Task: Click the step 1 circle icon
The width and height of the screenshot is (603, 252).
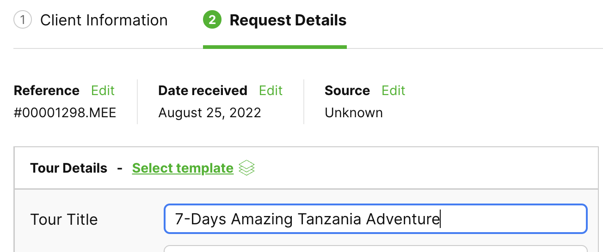Action: click(23, 20)
